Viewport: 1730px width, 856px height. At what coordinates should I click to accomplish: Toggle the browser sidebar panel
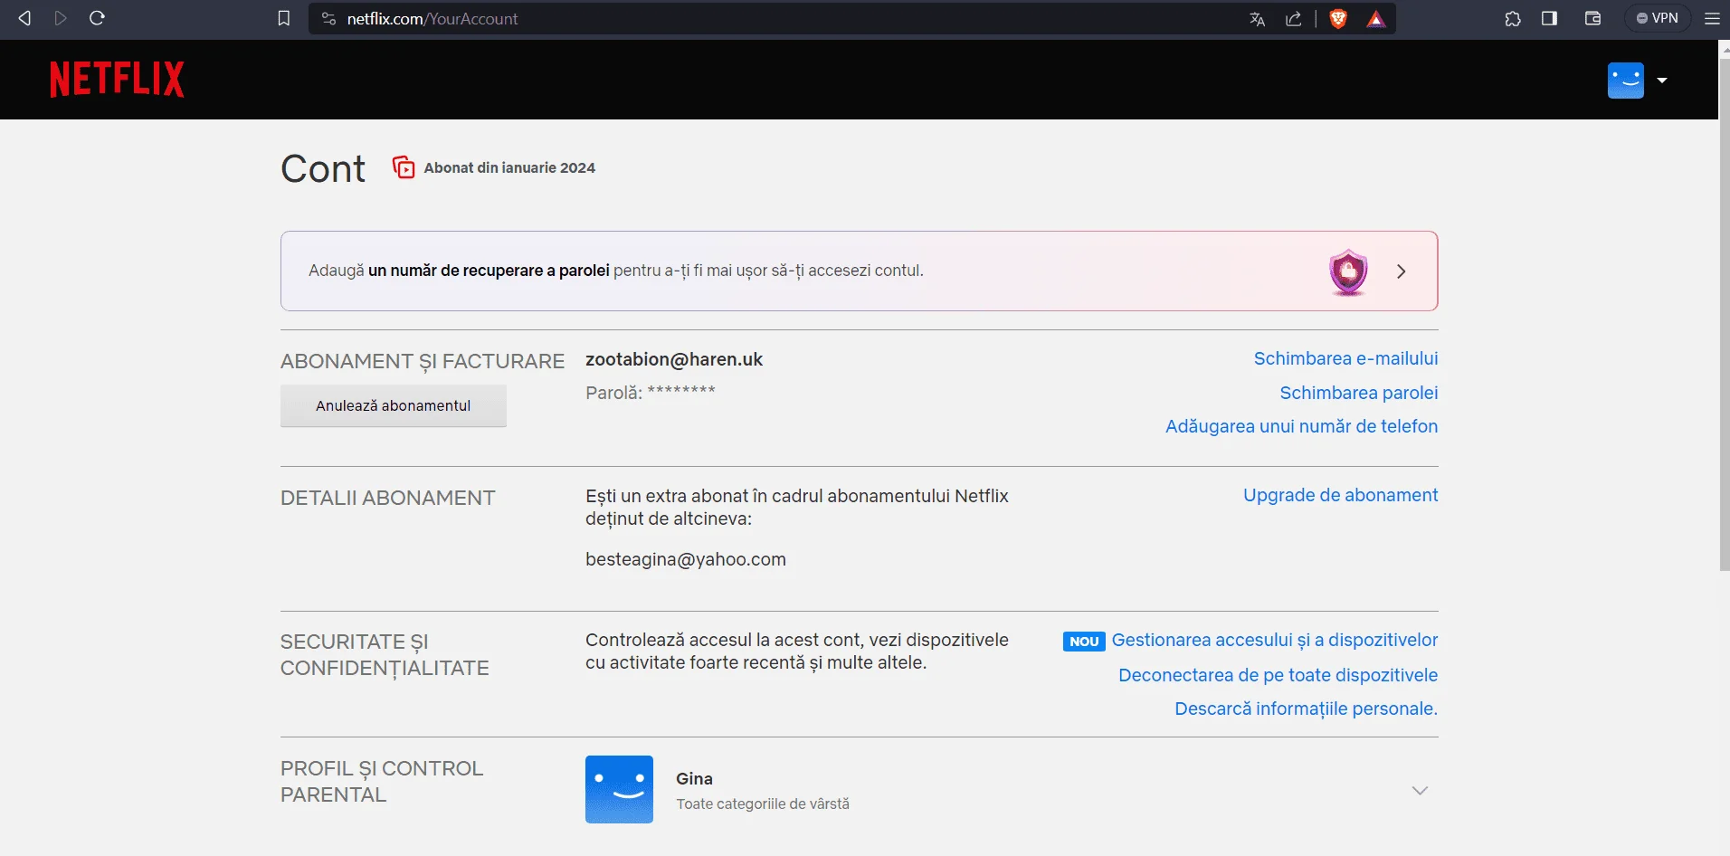click(x=1549, y=18)
